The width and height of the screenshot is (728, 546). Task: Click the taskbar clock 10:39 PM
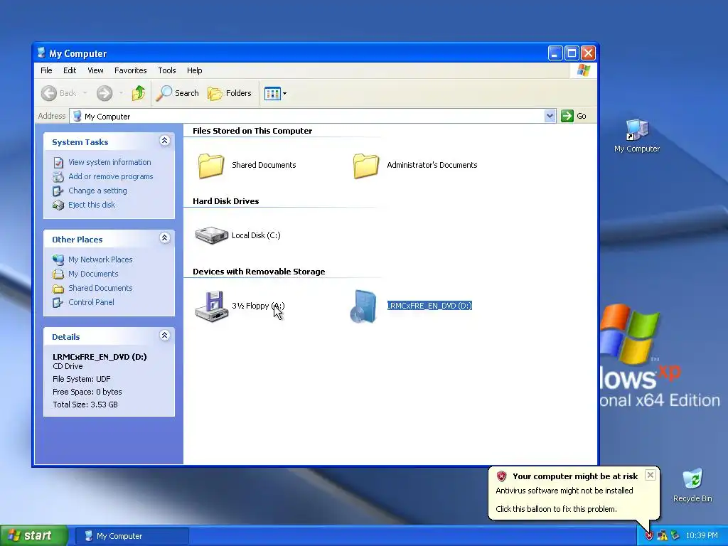pos(702,536)
